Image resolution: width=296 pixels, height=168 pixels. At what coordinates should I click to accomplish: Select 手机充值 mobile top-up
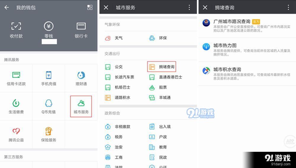coord(49,78)
